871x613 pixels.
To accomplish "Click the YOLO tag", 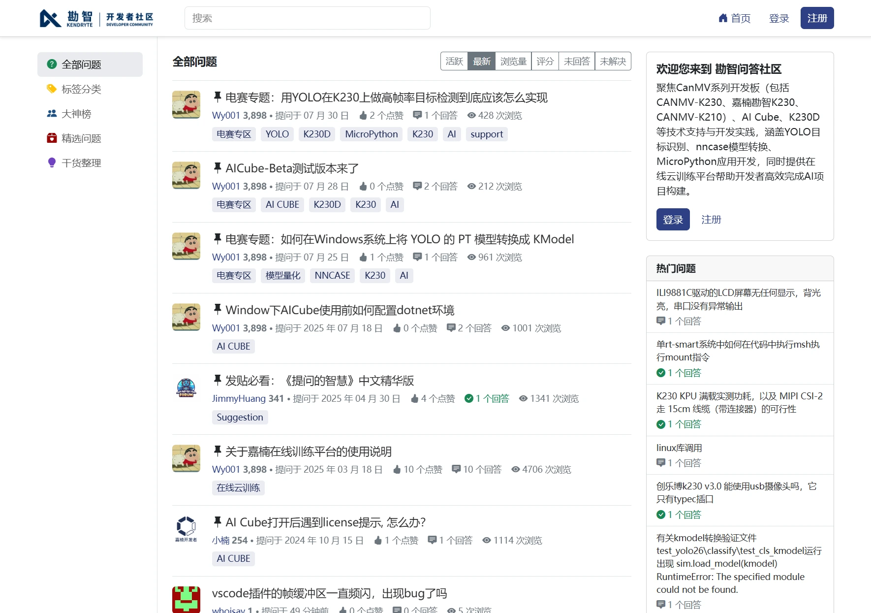I will coord(278,134).
